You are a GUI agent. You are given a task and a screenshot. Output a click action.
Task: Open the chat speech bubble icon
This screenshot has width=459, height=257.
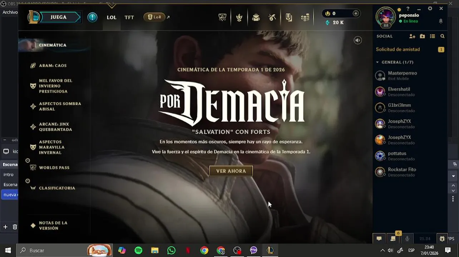379,238
